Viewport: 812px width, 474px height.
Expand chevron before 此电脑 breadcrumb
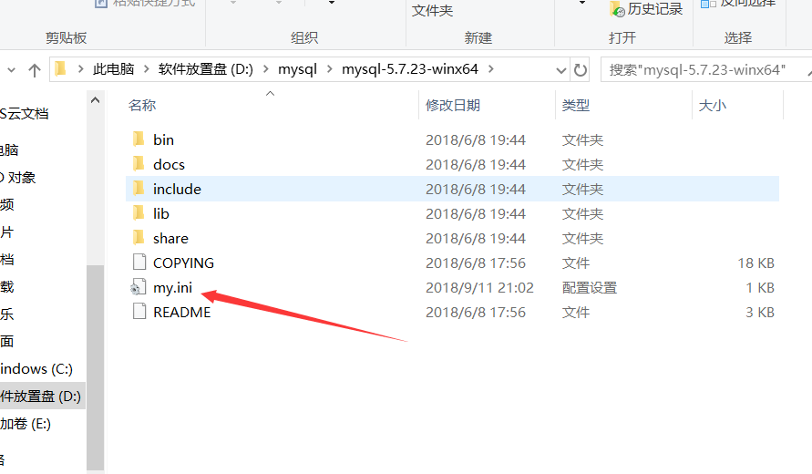tap(80, 69)
